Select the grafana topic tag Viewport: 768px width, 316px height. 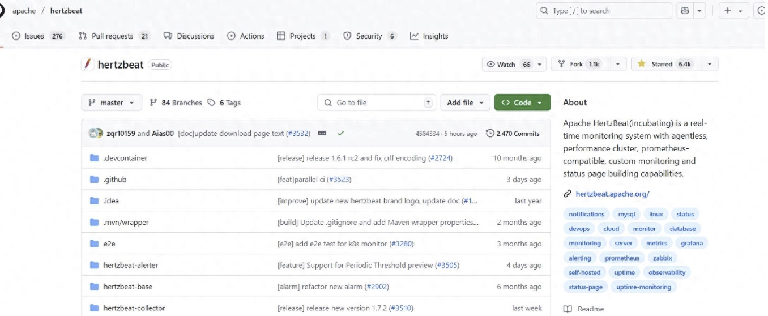pyautogui.click(x=692, y=244)
